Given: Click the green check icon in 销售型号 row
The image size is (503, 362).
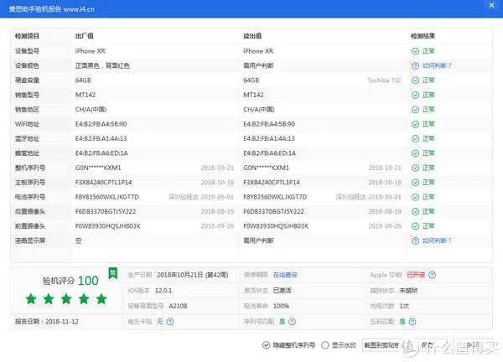Looking at the screenshot, I should (x=415, y=95).
